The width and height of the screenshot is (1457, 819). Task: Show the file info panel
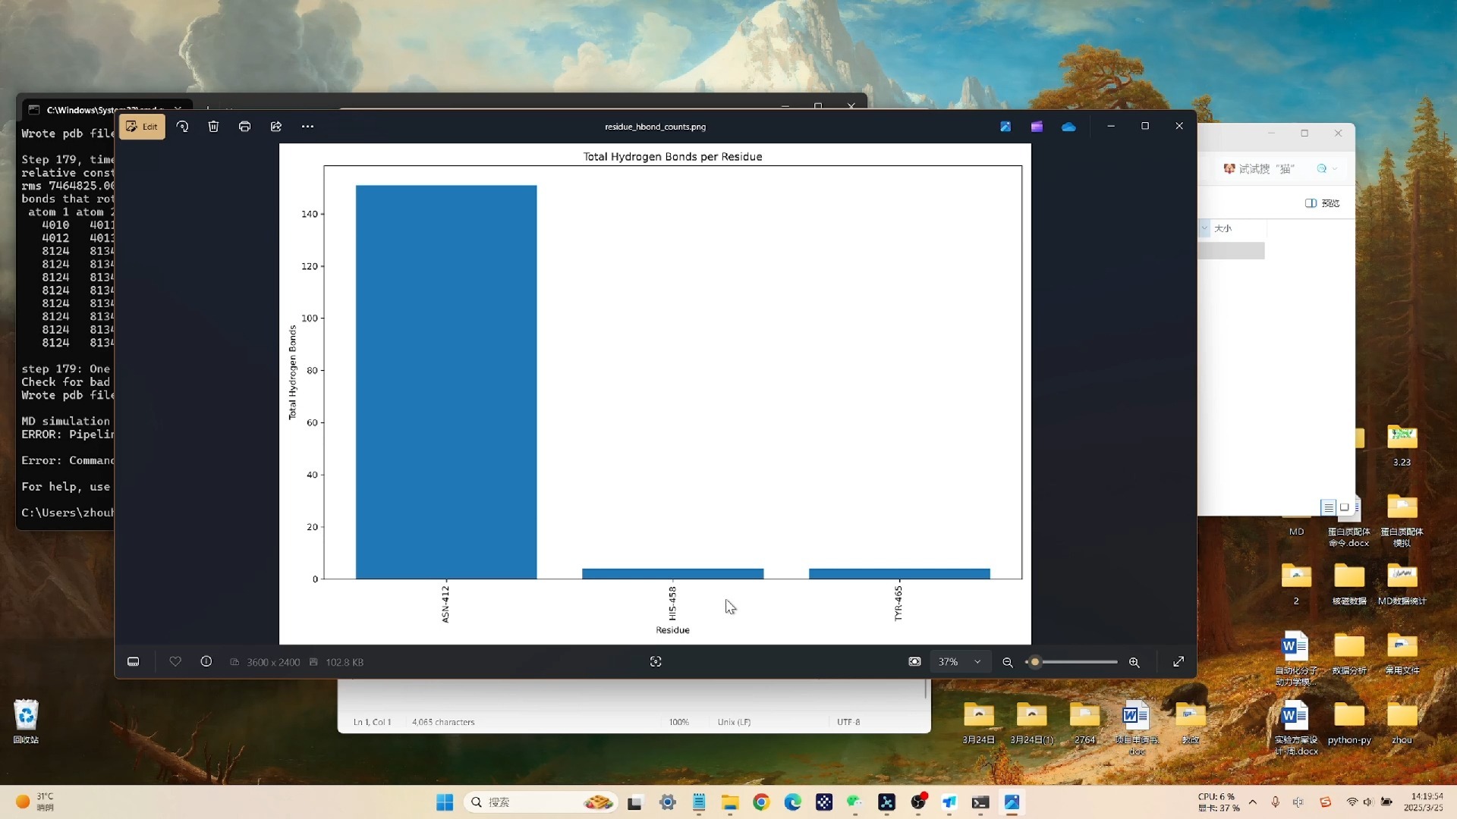206,662
